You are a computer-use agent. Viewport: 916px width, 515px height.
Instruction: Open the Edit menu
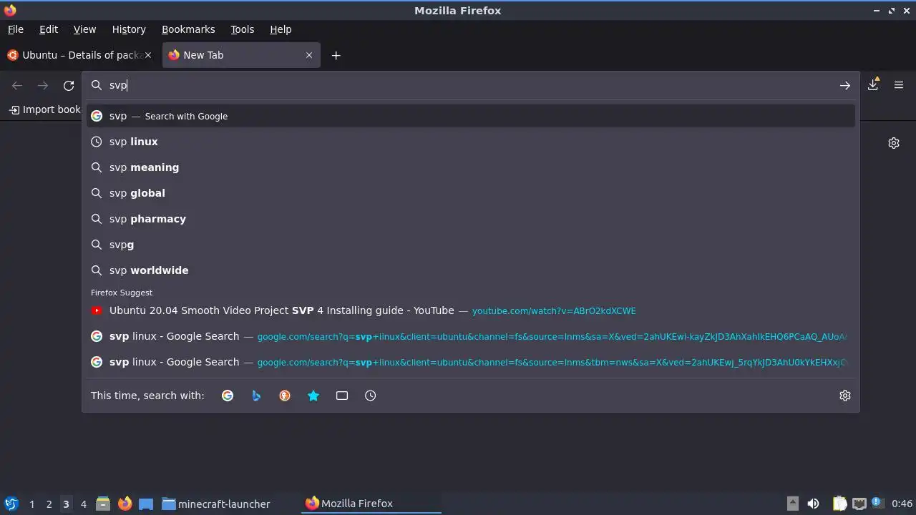[49, 29]
